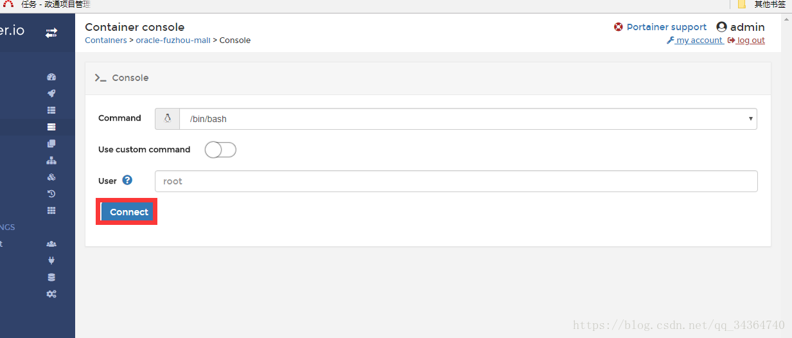Screen dimensions: 792x338
Task: Open Users group icon in sidebar
Action: (x=51, y=244)
